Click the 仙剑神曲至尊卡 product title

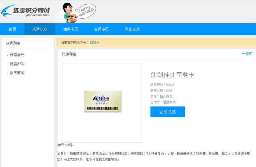(x=172, y=75)
